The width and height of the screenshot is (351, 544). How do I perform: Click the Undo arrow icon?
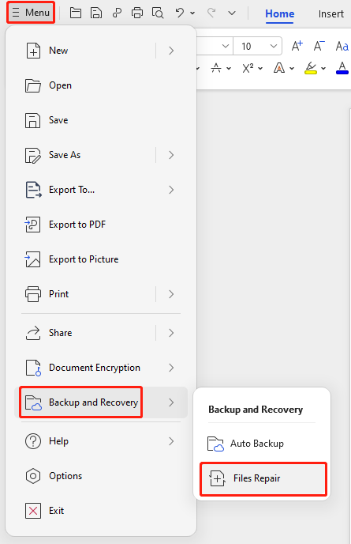point(179,13)
